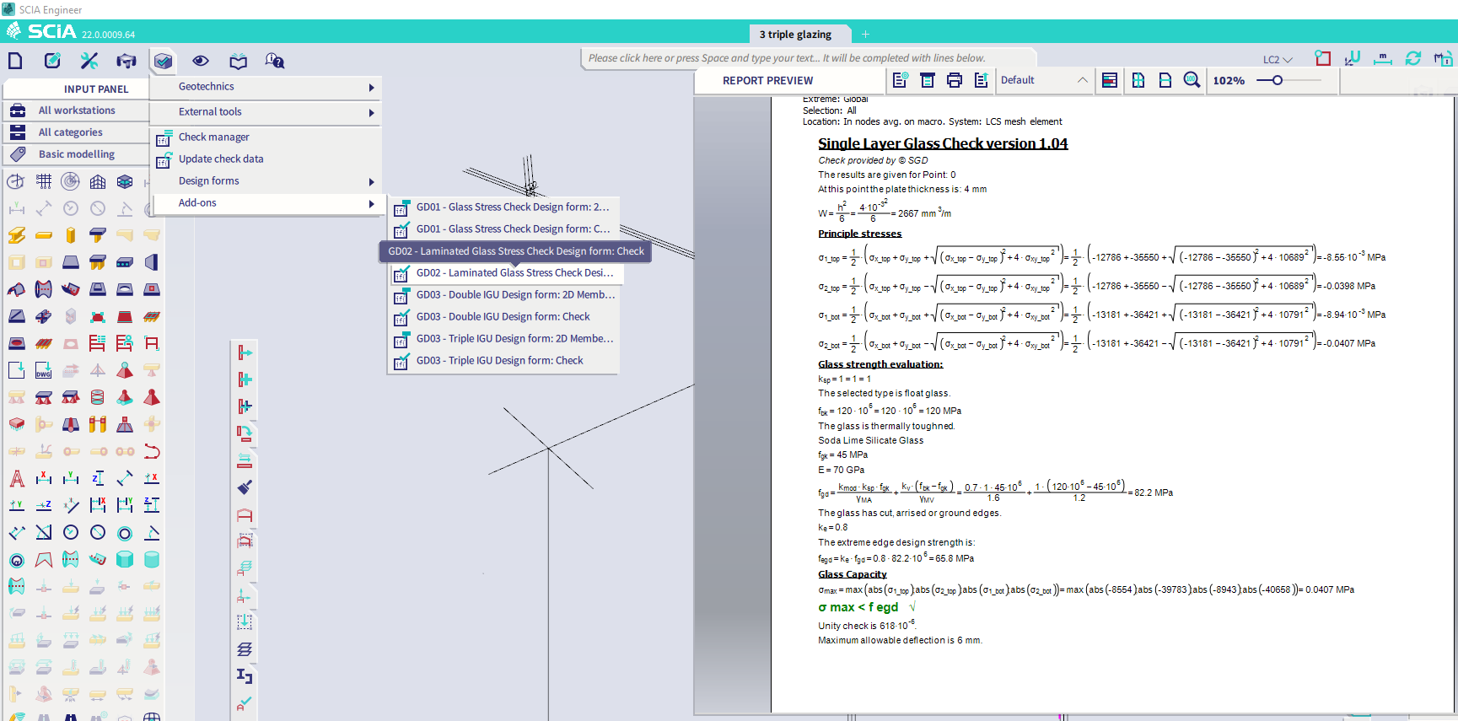Select GD03 - Double IGU Design form: Check
Image resolution: width=1458 pixels, height=721 pixels.
503,317
